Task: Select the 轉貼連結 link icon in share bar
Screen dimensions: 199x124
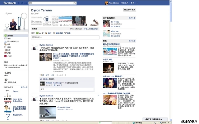Action: pyautogui.click(x=54, y=33)
